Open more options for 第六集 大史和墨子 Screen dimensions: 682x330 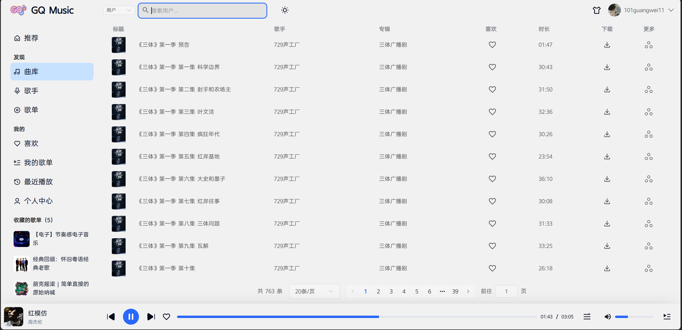pos(648,179)
